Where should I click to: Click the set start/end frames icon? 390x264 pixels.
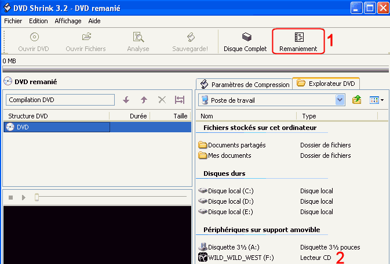pyautogui.click(x=180, y=100)
